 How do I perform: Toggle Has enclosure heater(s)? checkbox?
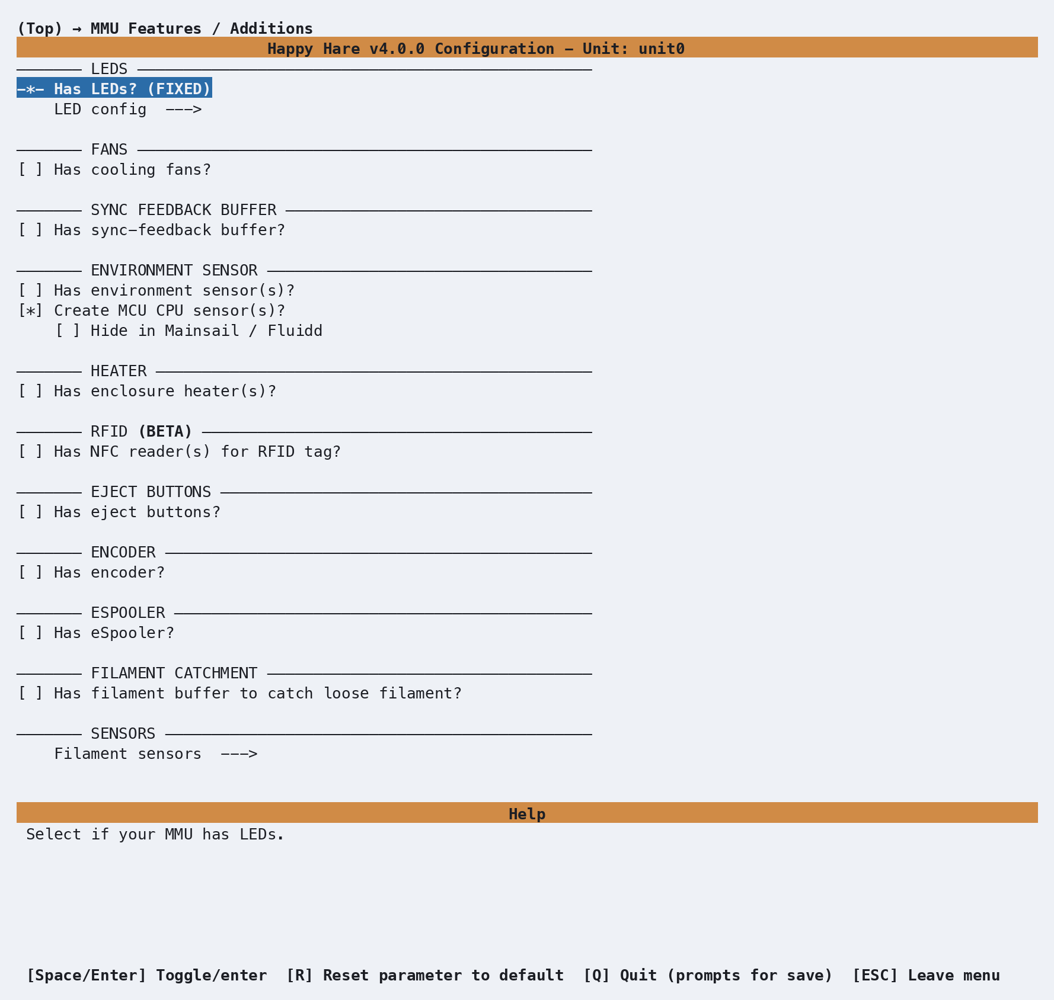click(x=146, y=391)
